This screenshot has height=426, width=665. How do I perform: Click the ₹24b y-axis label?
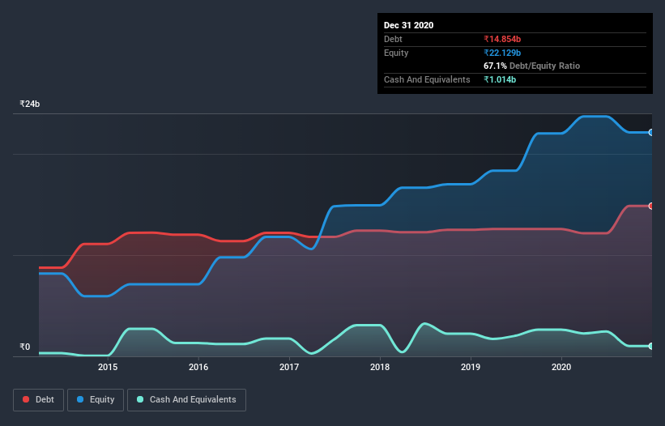click(30, 104)
